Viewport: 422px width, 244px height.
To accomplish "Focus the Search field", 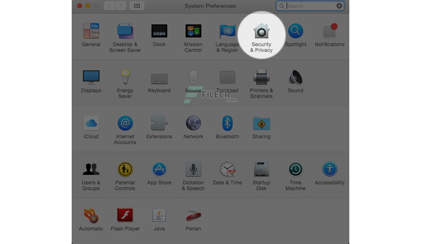I will 310,6.
